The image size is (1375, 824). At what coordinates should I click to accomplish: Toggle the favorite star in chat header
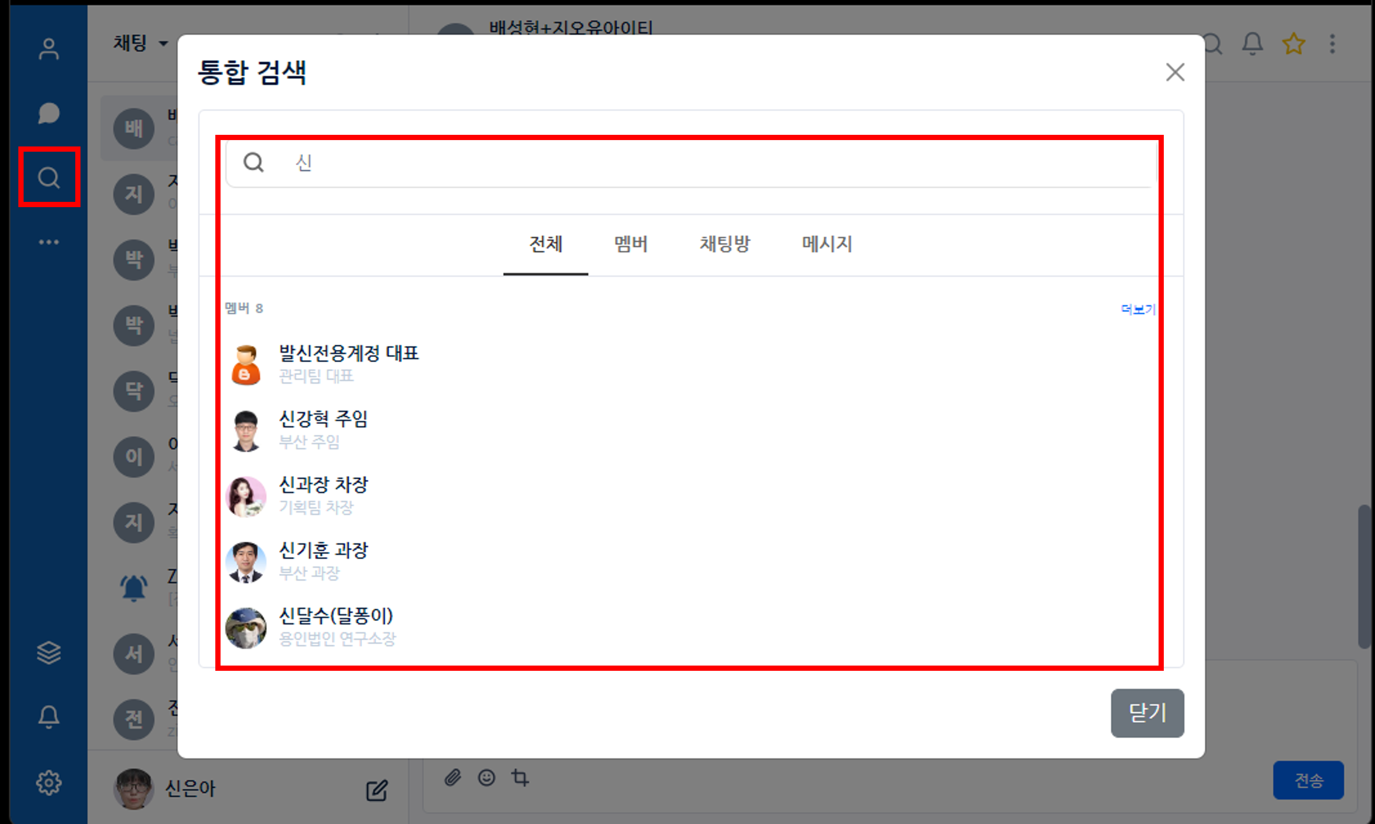tap(1293, 44)
